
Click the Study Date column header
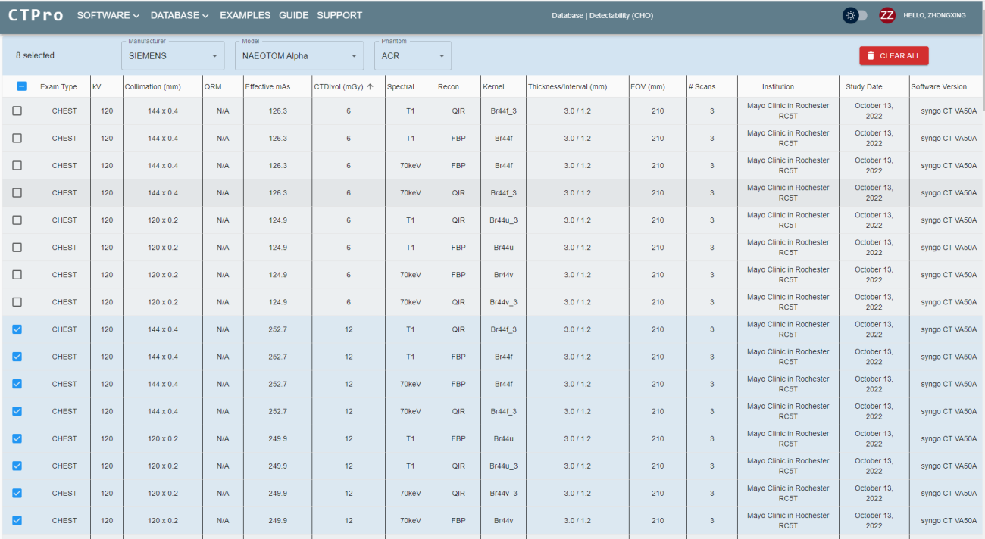864,86
